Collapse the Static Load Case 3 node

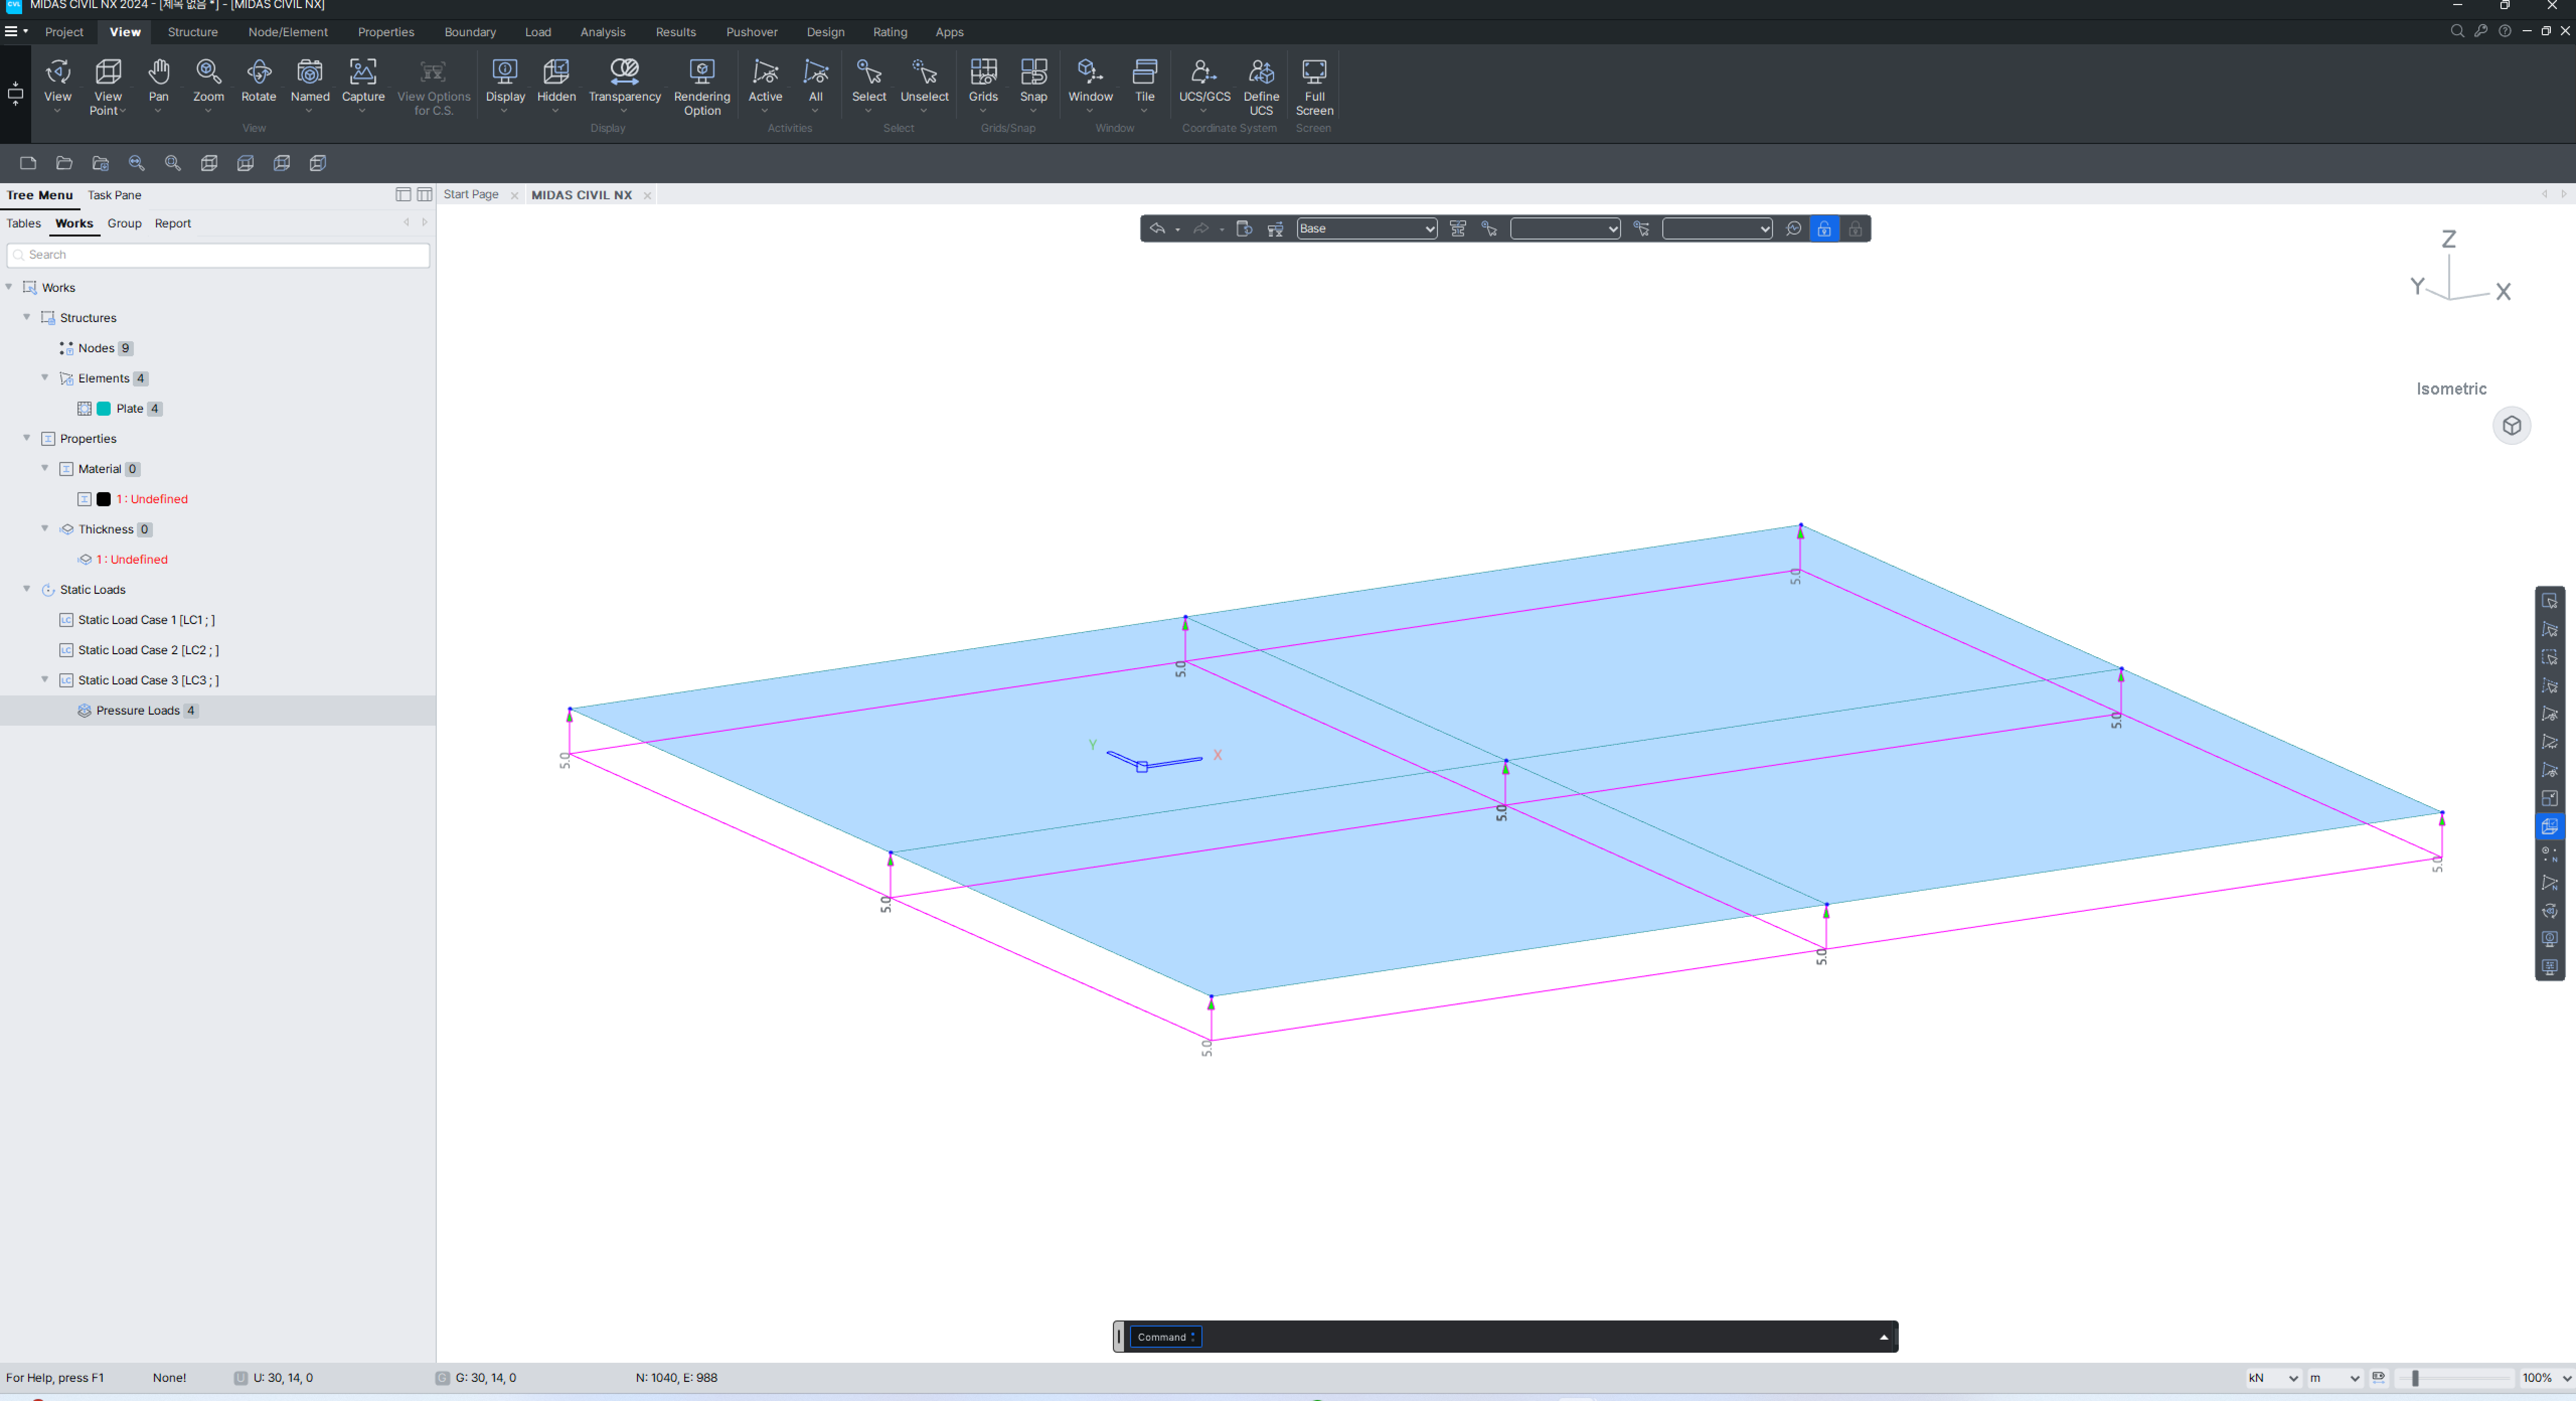[x=45, y=679]
